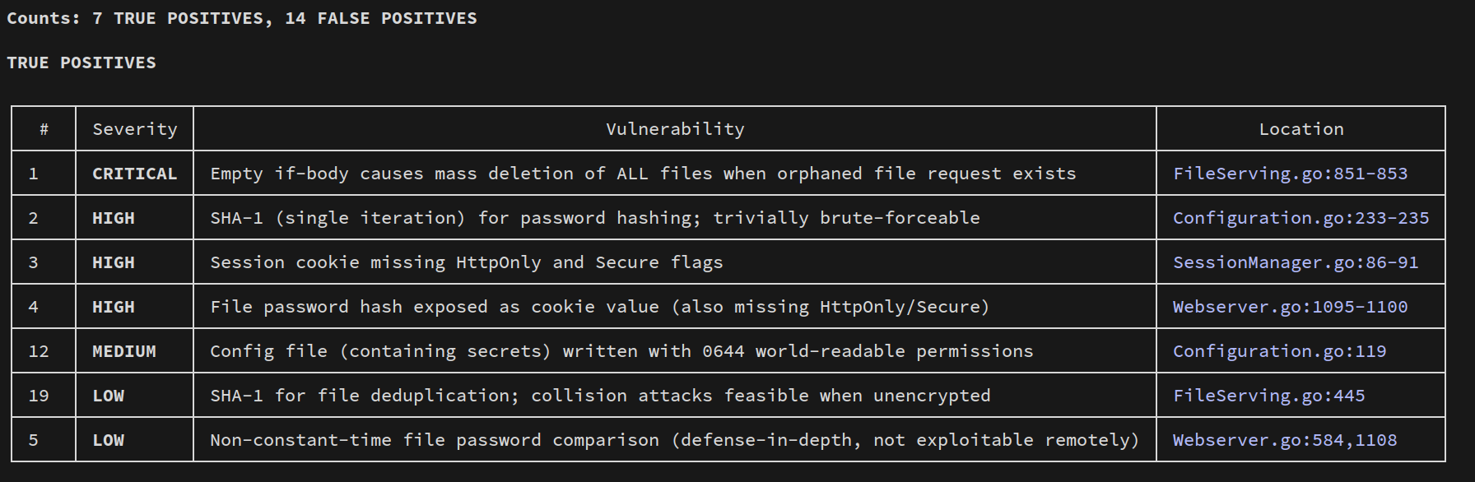Click the Vulnerability column header

(x=675, y=129)
